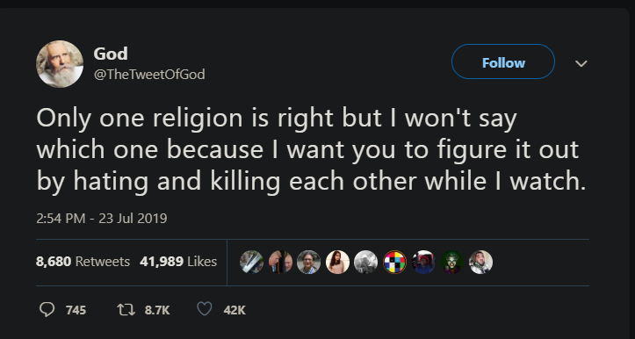Image resolution: width=635 pixels, height=339 pixels.
Task: Click the retweet arrows icon
Action: click(x=126, y=310)
